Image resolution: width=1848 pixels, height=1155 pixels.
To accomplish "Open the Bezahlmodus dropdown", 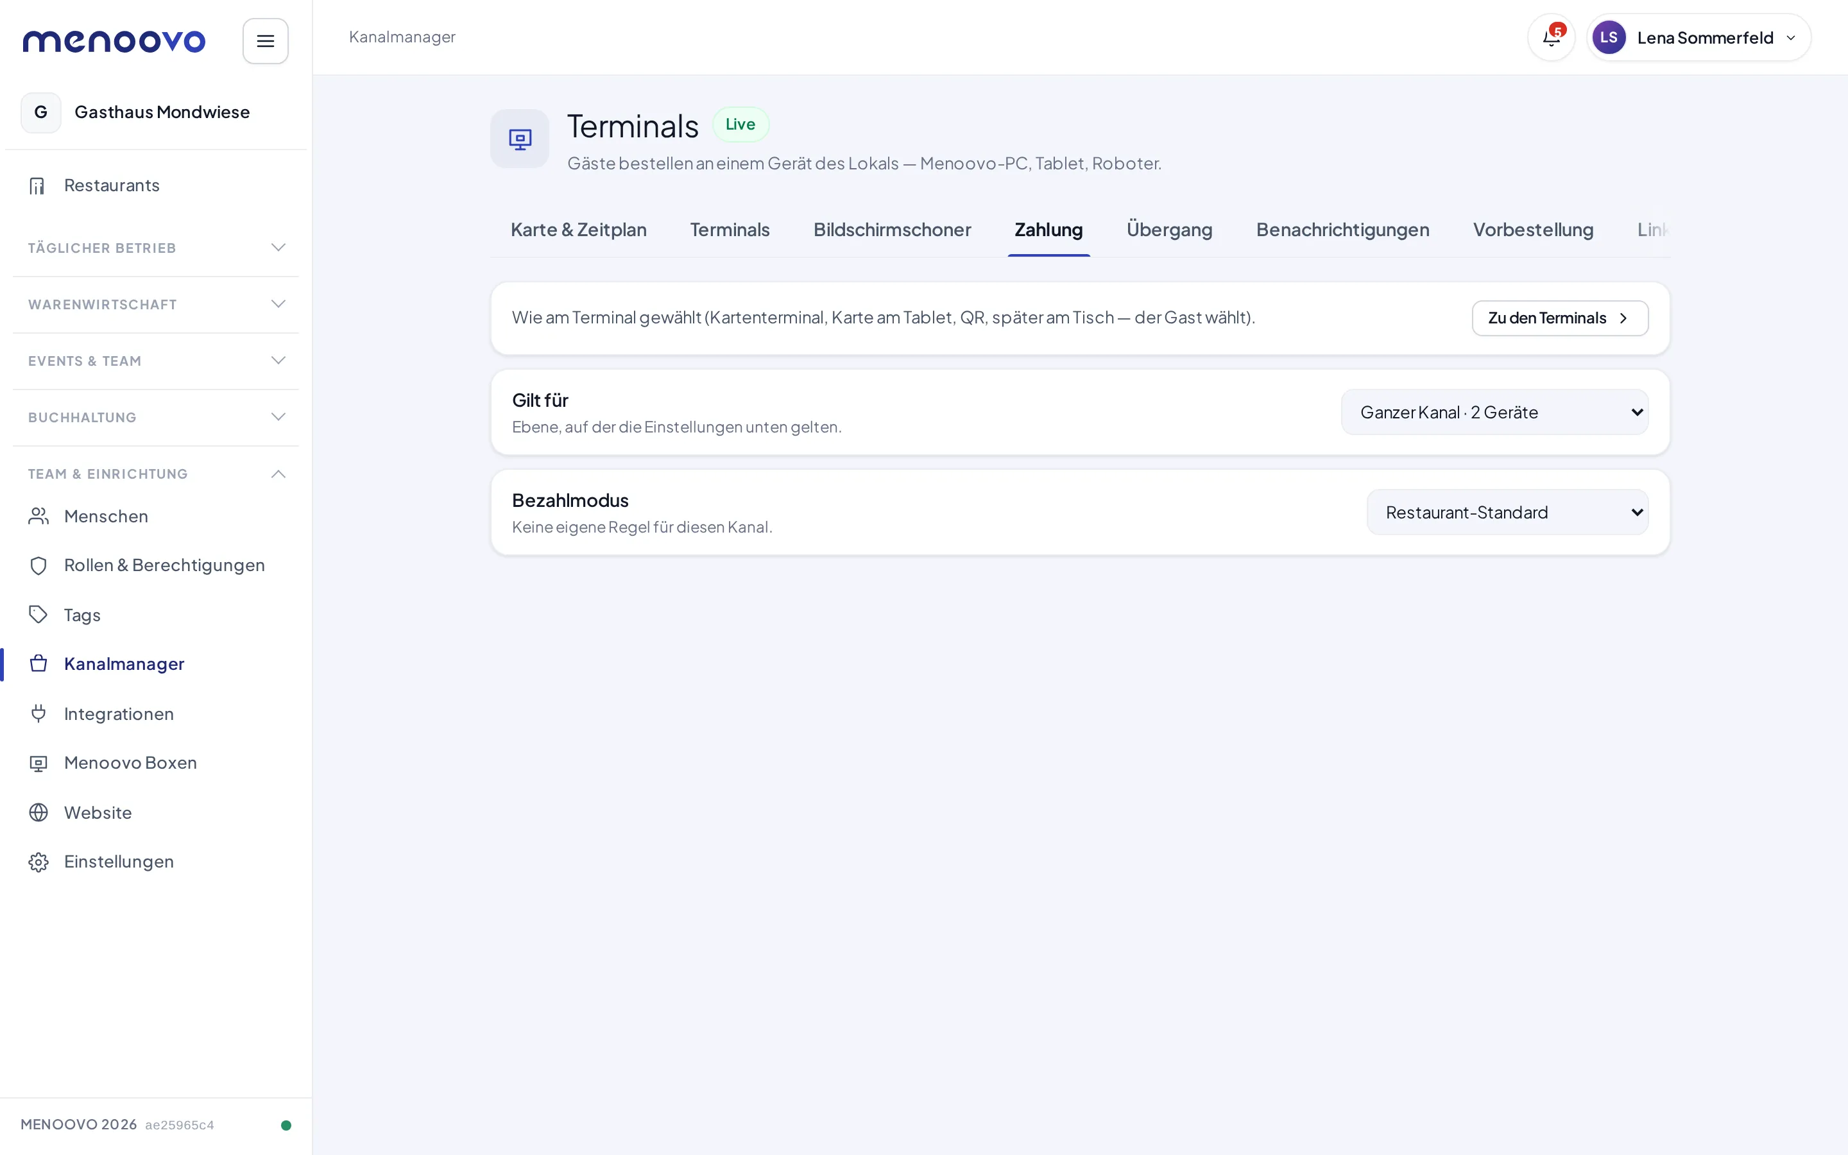I will [x=1507, y=513].
